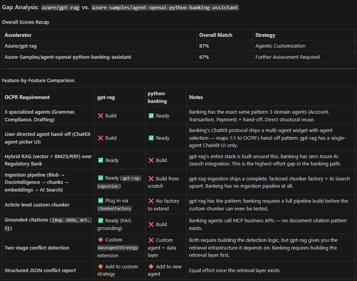Click orange diamond before Add to new agent
The height and width of the screenshot is (281, 357).
coord(151,266)
